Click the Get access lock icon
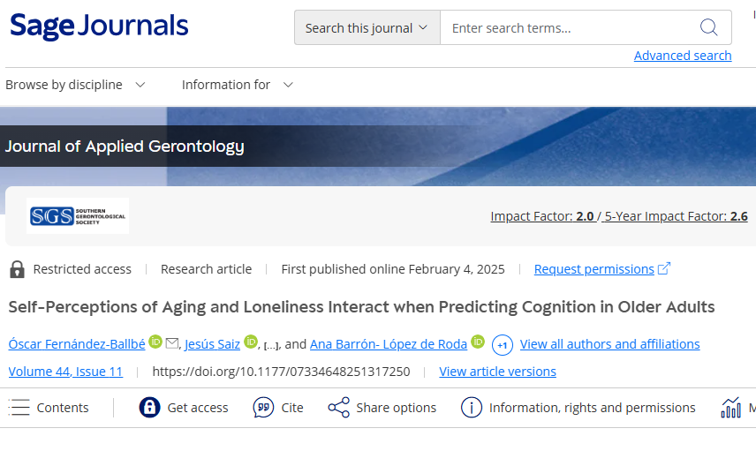The image size is (756, 451). 149,408
